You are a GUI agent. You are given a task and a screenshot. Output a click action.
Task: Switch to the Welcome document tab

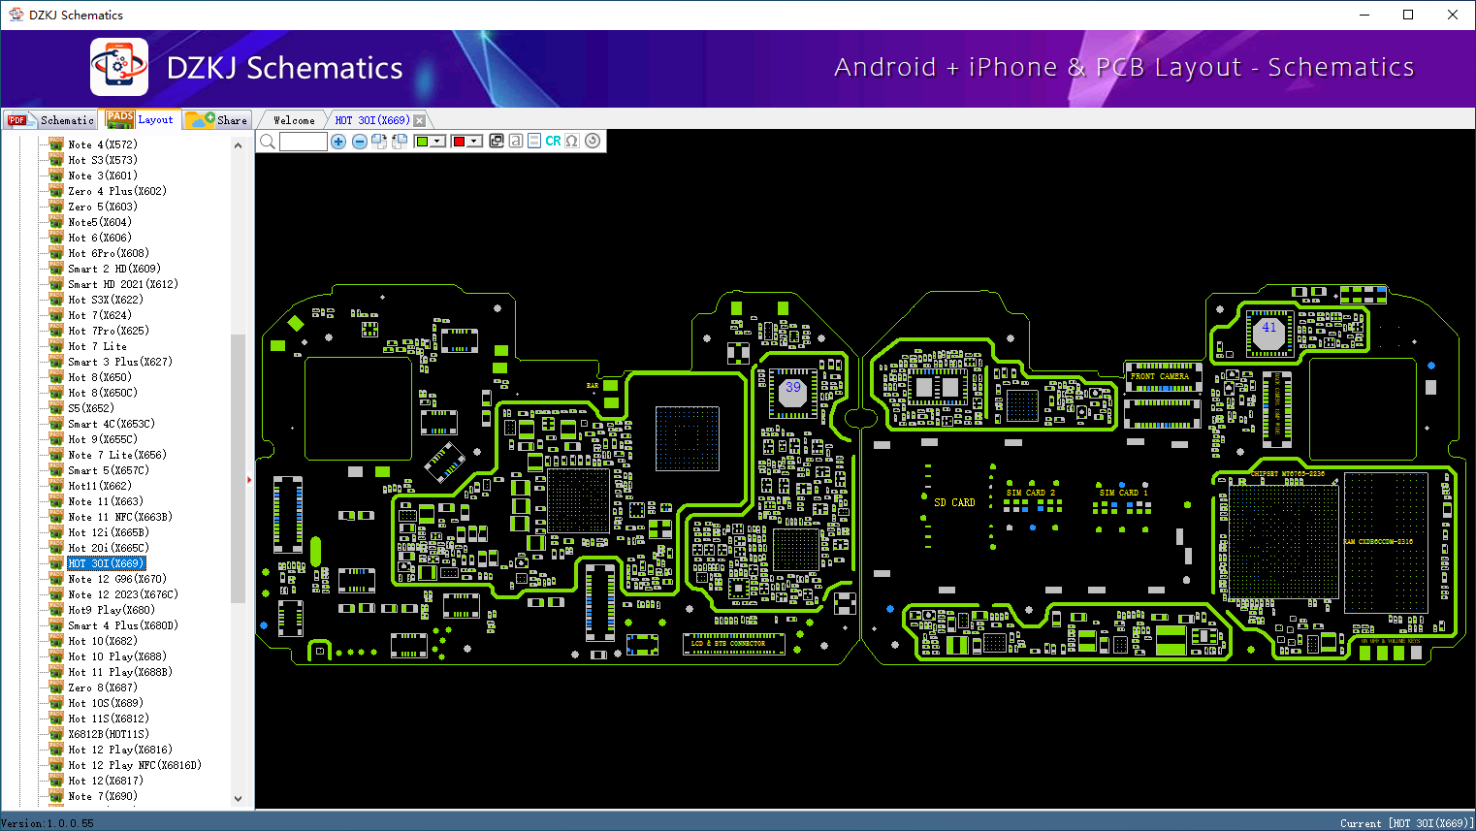[294, 120]
